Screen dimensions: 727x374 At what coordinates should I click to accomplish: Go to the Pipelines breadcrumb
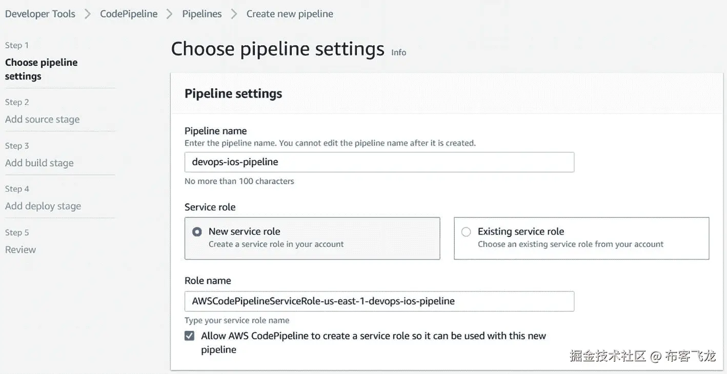pyautogui.click(x=202, y=14)
